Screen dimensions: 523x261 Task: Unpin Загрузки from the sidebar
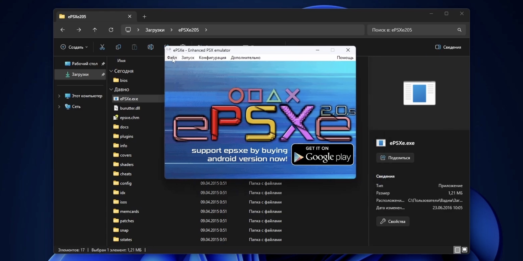103,74
